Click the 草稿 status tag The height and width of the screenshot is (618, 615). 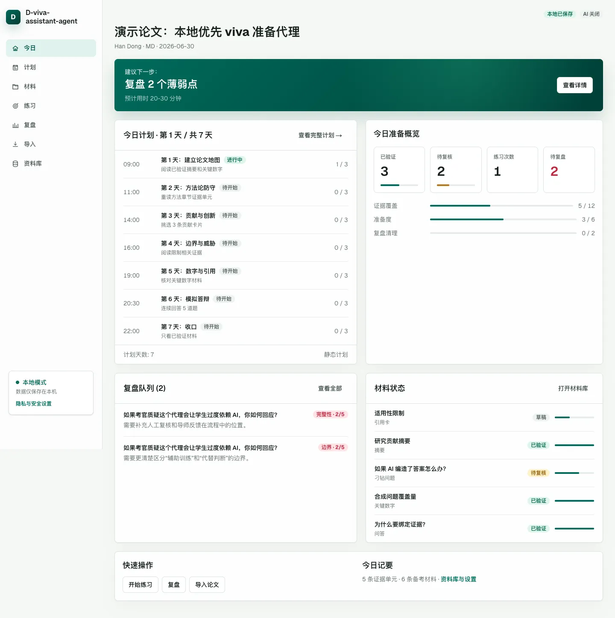point(541,417)
